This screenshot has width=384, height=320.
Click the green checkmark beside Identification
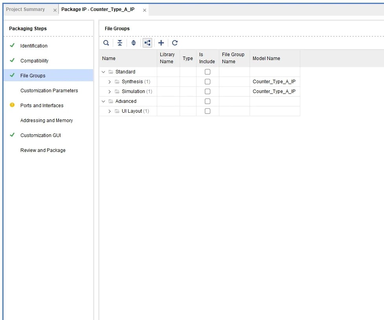(x=12, y=46)
